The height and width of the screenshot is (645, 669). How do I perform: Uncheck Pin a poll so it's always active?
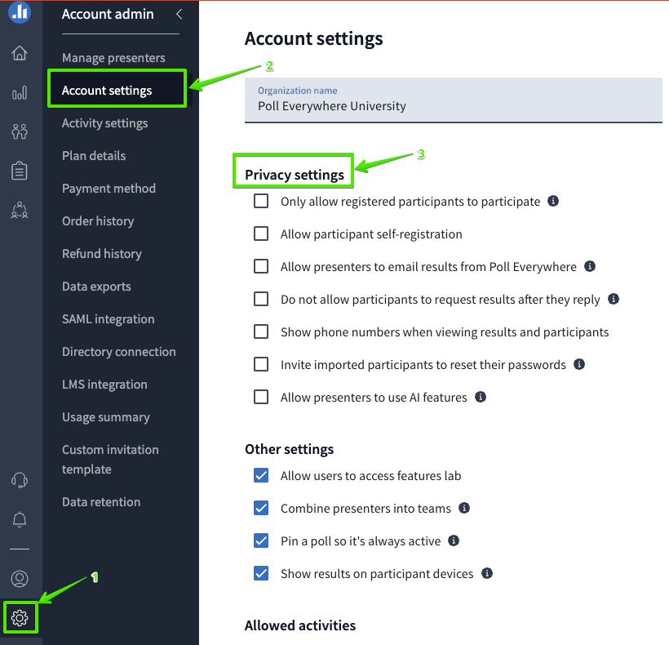tap(261, 540)
